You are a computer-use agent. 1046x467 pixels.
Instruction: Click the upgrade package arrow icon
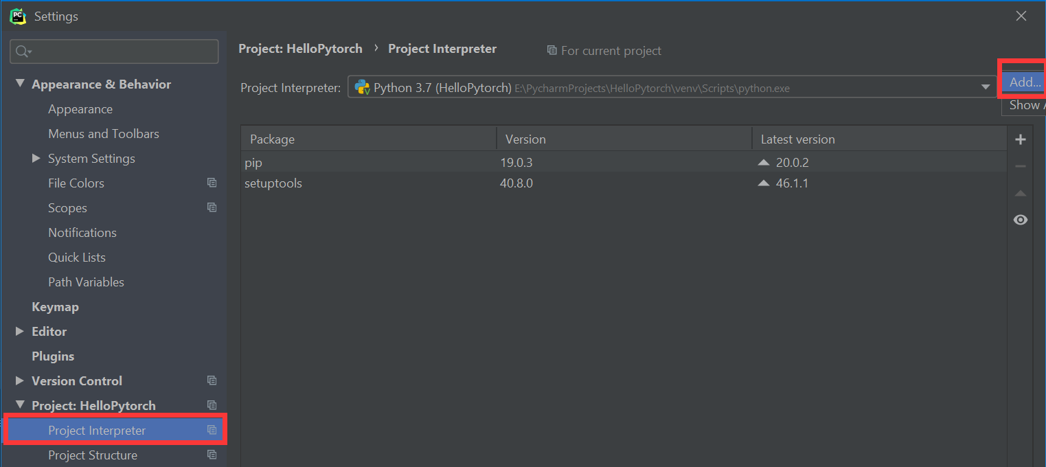1021,194
